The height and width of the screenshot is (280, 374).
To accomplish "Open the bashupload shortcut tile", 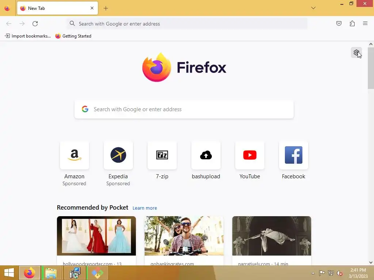I will (206, 155).
